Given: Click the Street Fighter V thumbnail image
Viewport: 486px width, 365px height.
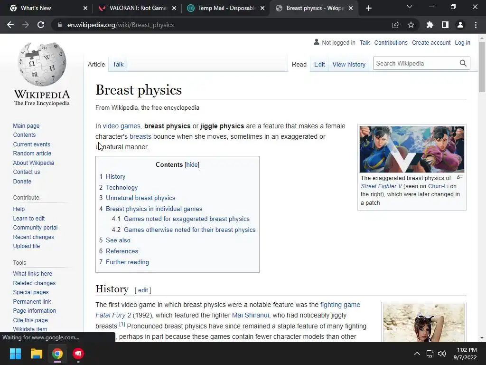Looking at the screenshot, I should point(412,149).
